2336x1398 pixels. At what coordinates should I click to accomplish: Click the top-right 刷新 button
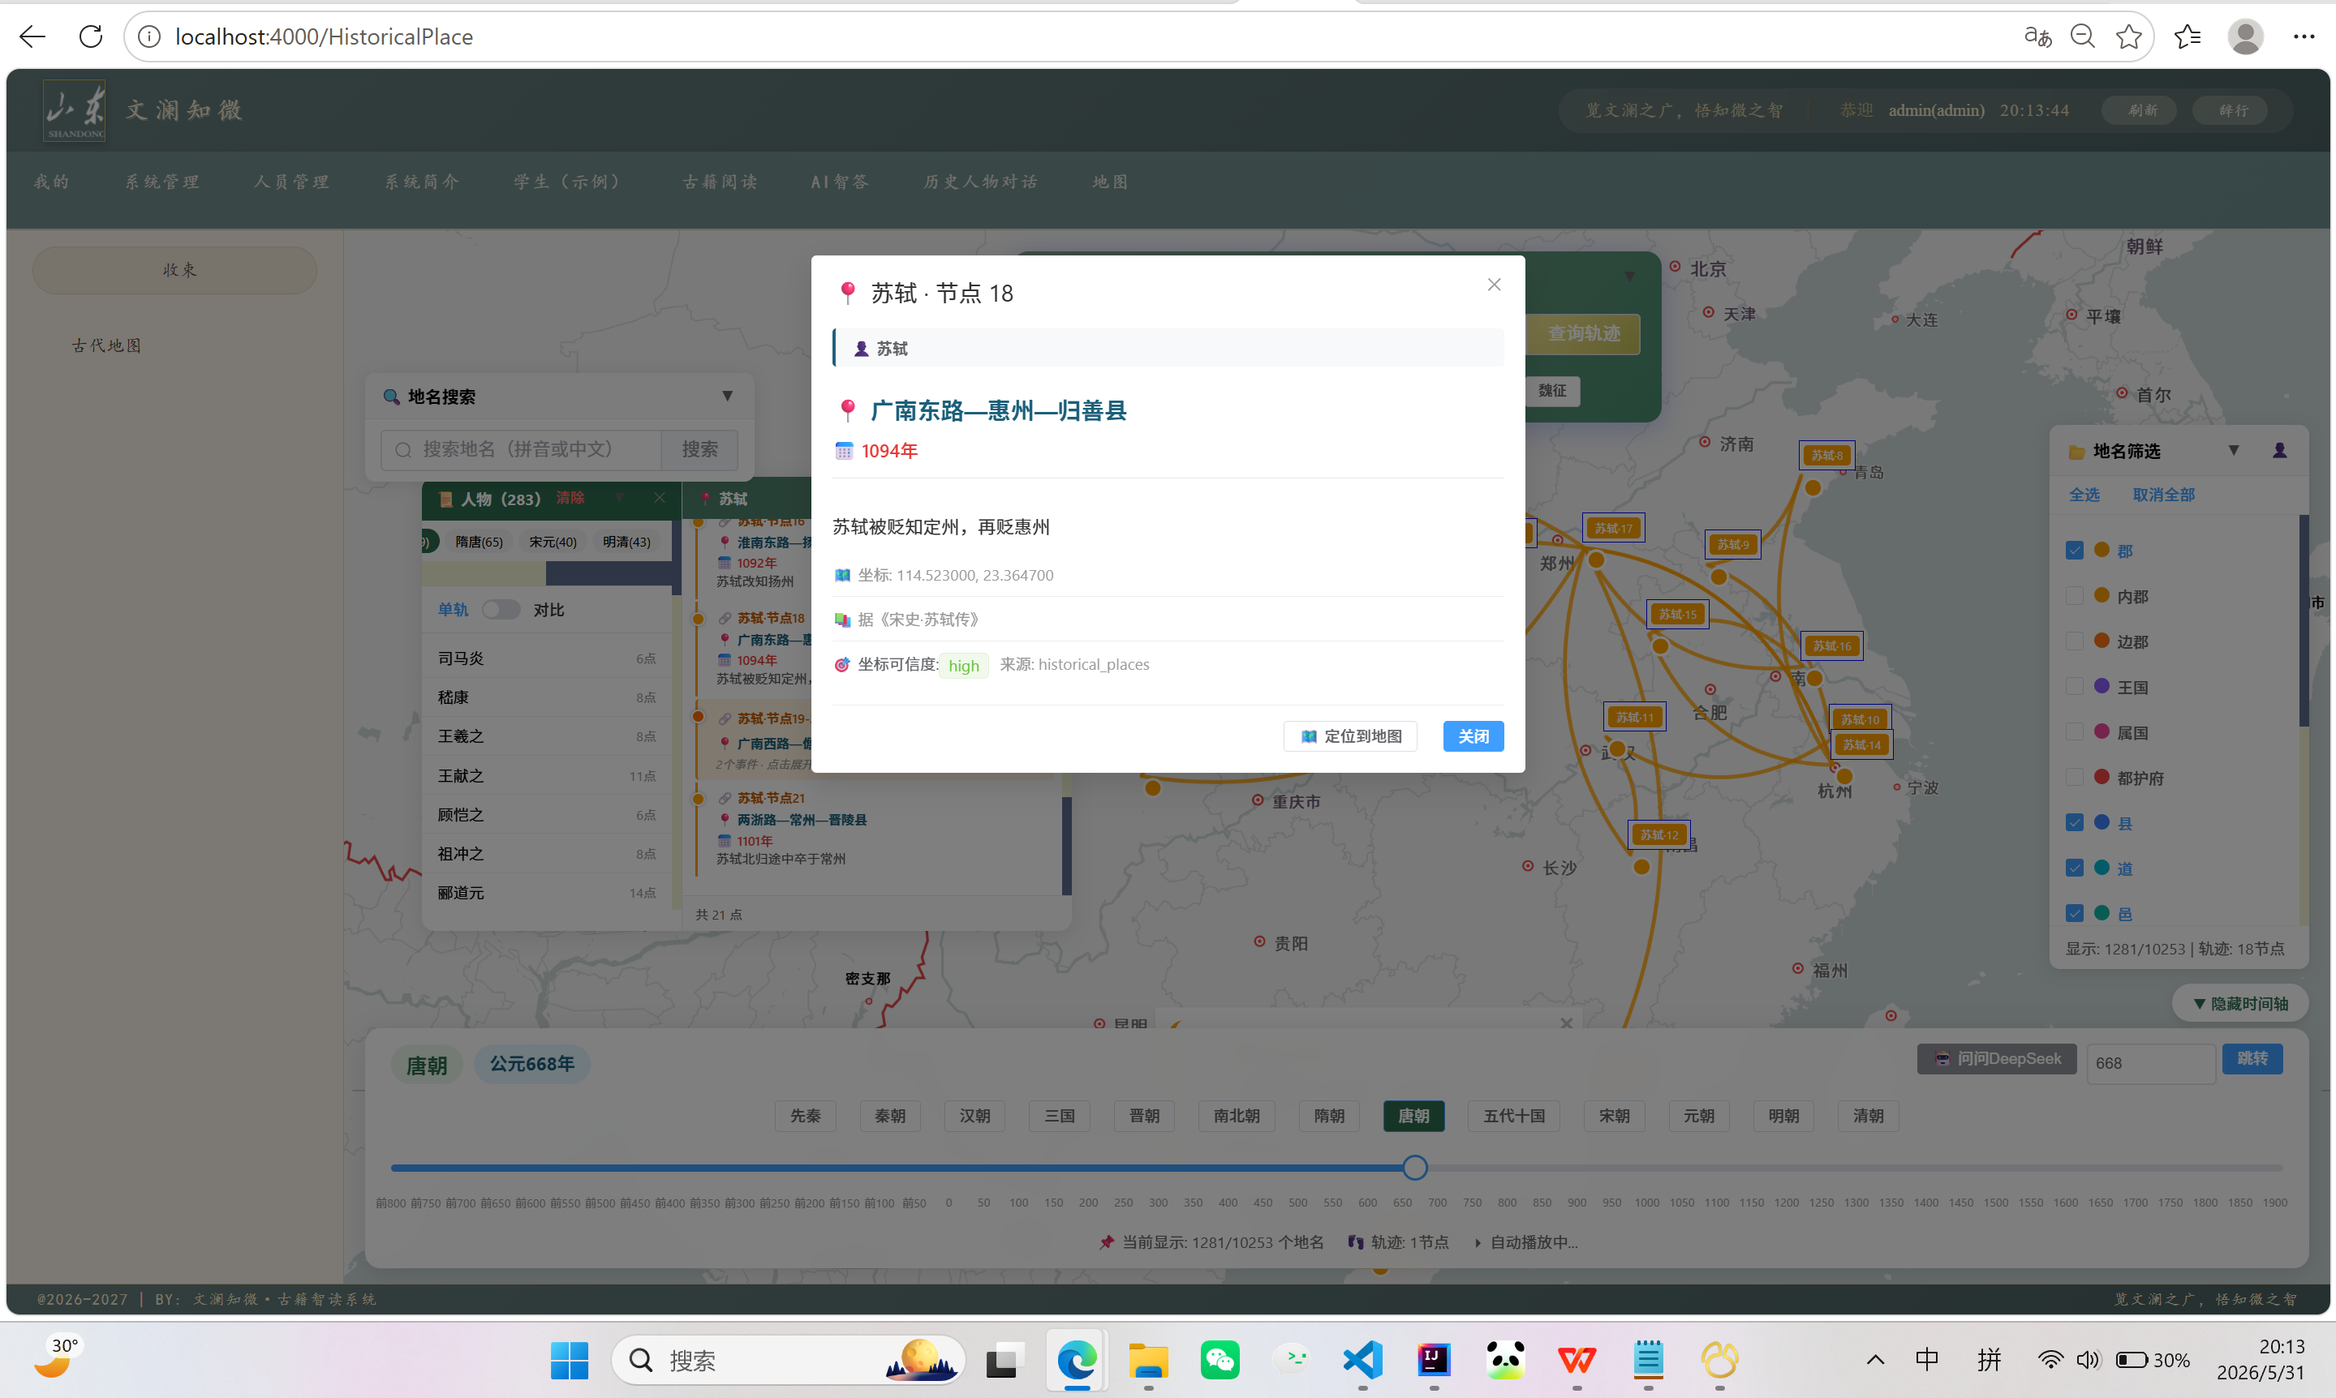(x=2139, y=110)
